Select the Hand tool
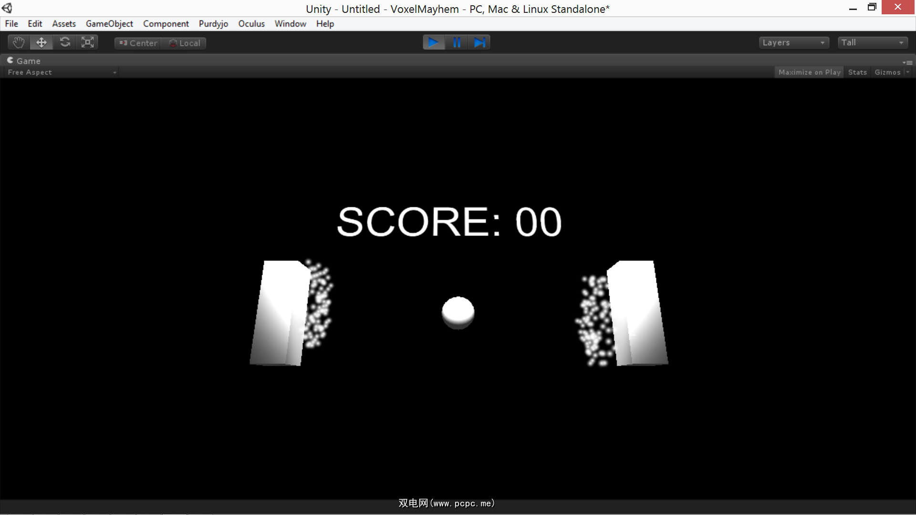 19,42
